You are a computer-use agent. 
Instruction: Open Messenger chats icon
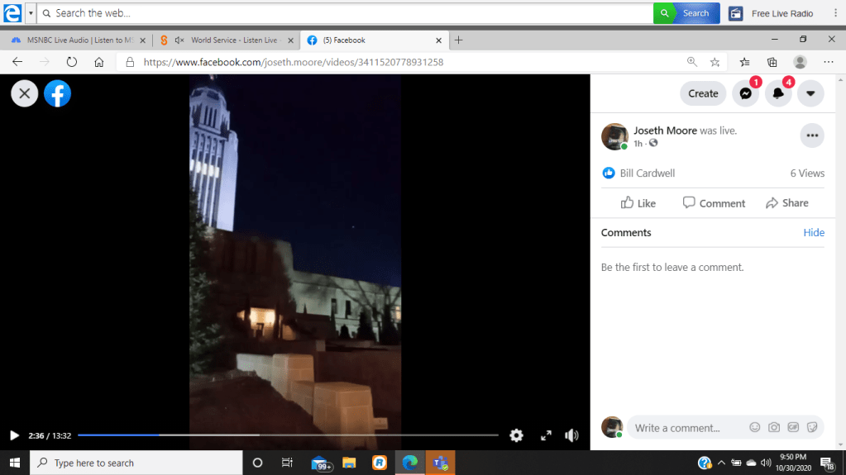[745, 93]
